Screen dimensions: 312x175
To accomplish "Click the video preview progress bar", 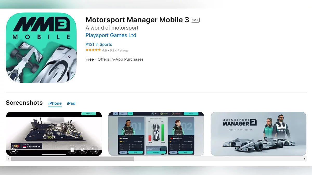I will point(54,155).
